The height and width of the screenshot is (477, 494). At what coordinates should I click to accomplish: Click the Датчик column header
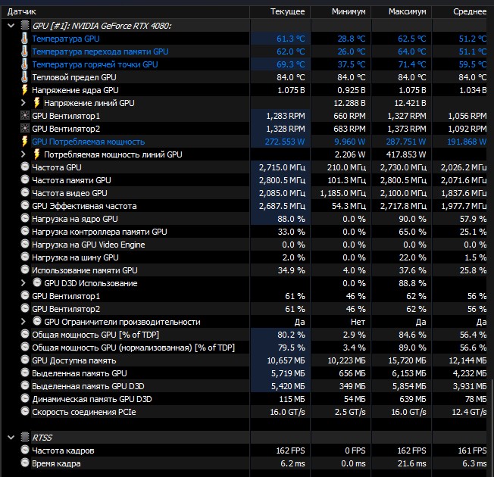coord(21,12)
